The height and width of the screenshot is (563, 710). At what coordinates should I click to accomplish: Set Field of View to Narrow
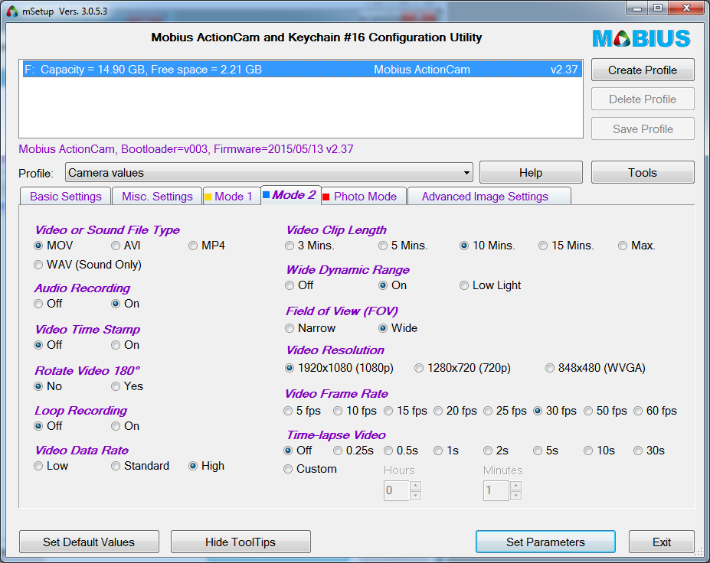[x=311, y=328]
